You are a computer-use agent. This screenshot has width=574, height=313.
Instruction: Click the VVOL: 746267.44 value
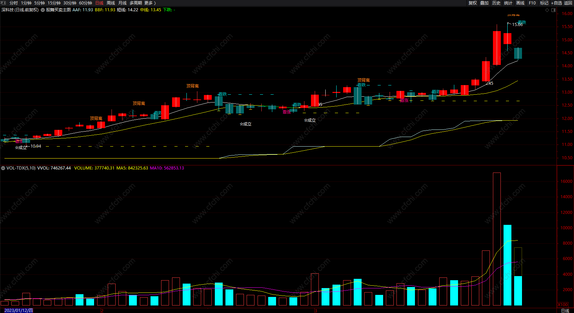(x=54, y=168)
